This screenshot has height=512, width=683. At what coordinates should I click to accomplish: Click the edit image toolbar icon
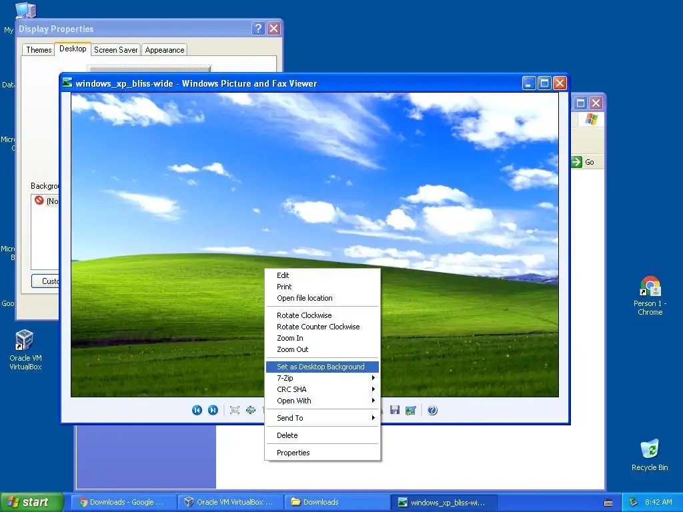coord(410,410)
